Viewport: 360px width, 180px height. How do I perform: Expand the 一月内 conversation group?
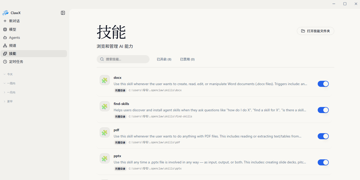(x=9, y=92)
